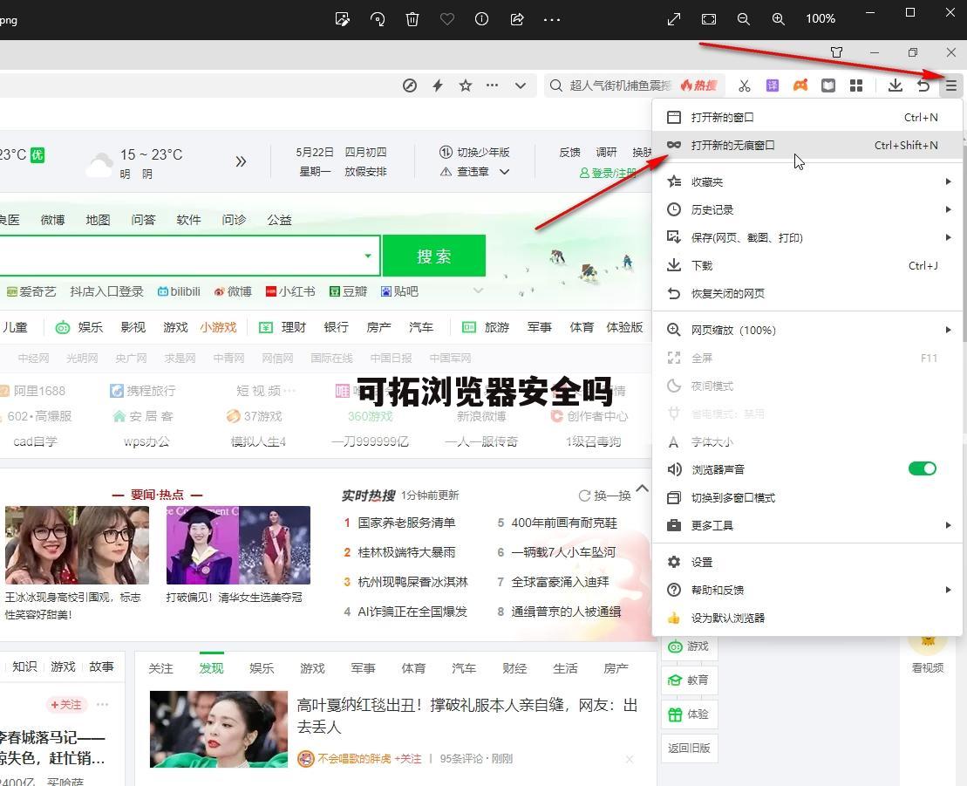Expand the 收藏夹 submenu arrow

point(948,182)
